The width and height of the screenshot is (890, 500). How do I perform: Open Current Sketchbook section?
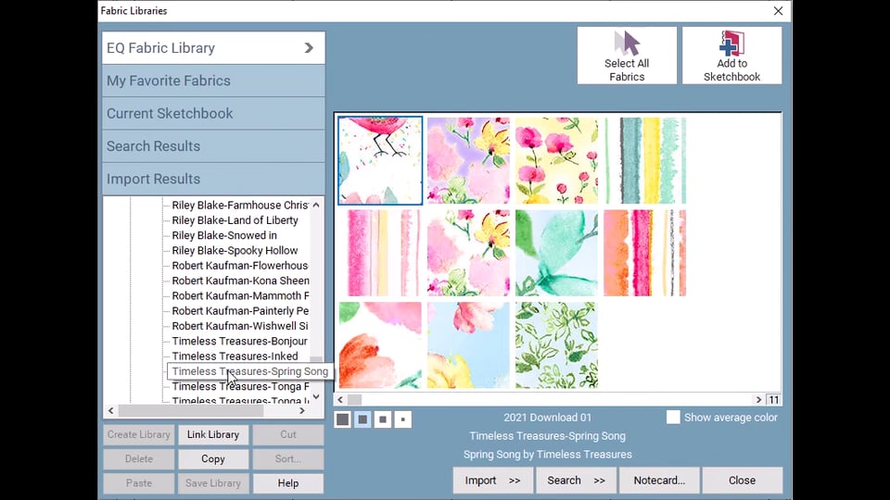pyautogui.click(x=213, y=113)
